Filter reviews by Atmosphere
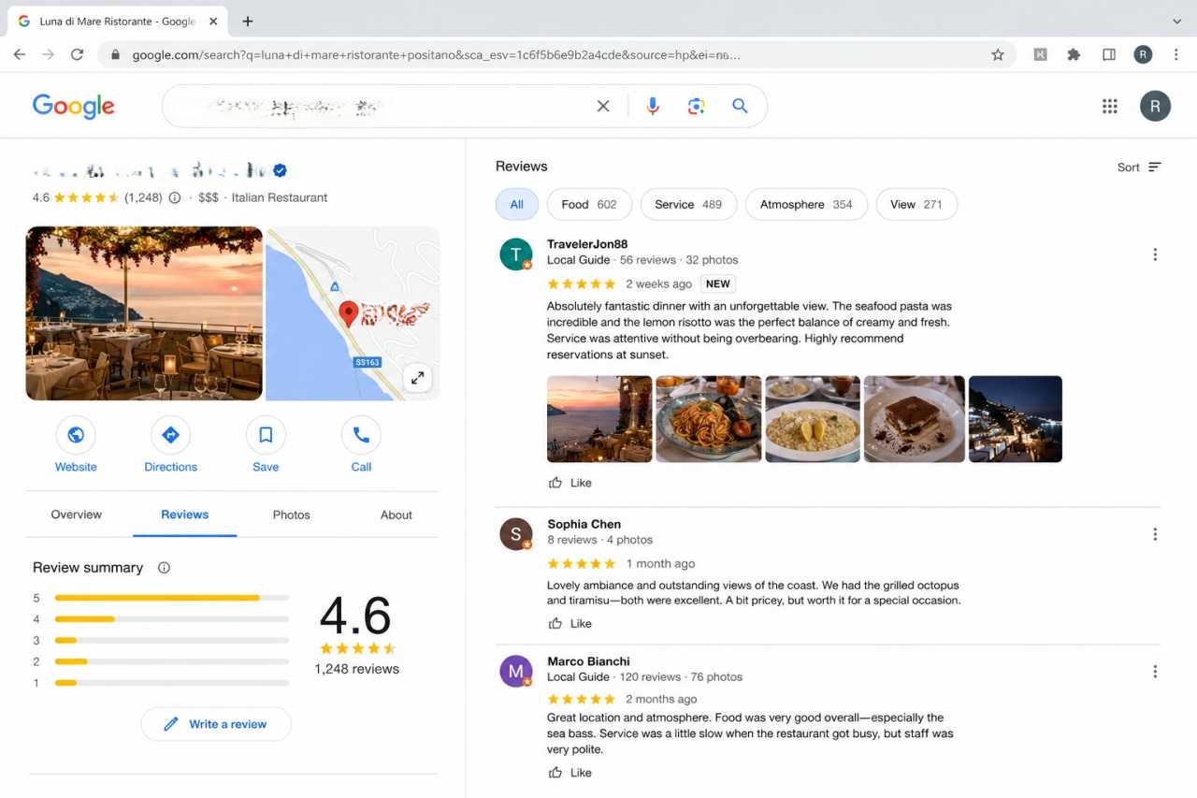The width and height of the screenshot is (1197, 798). (806, 204)
